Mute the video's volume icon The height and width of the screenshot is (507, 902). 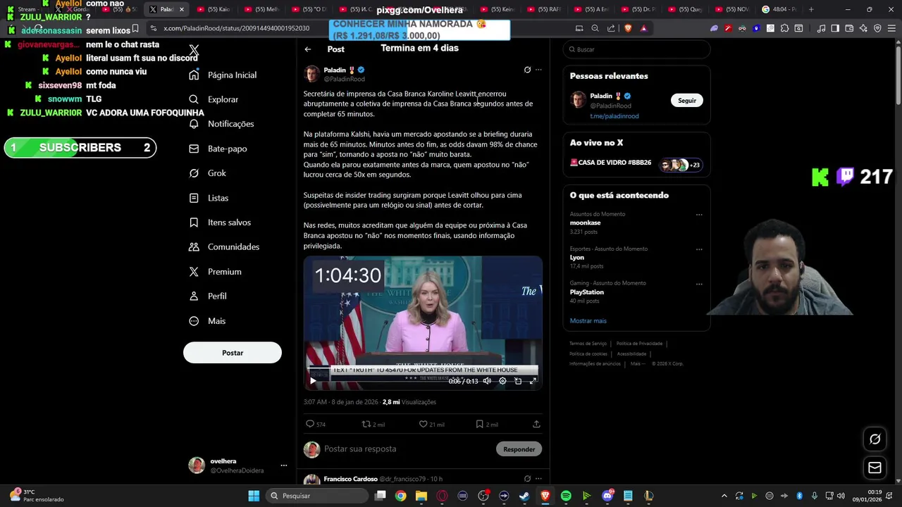click(487, 381)
